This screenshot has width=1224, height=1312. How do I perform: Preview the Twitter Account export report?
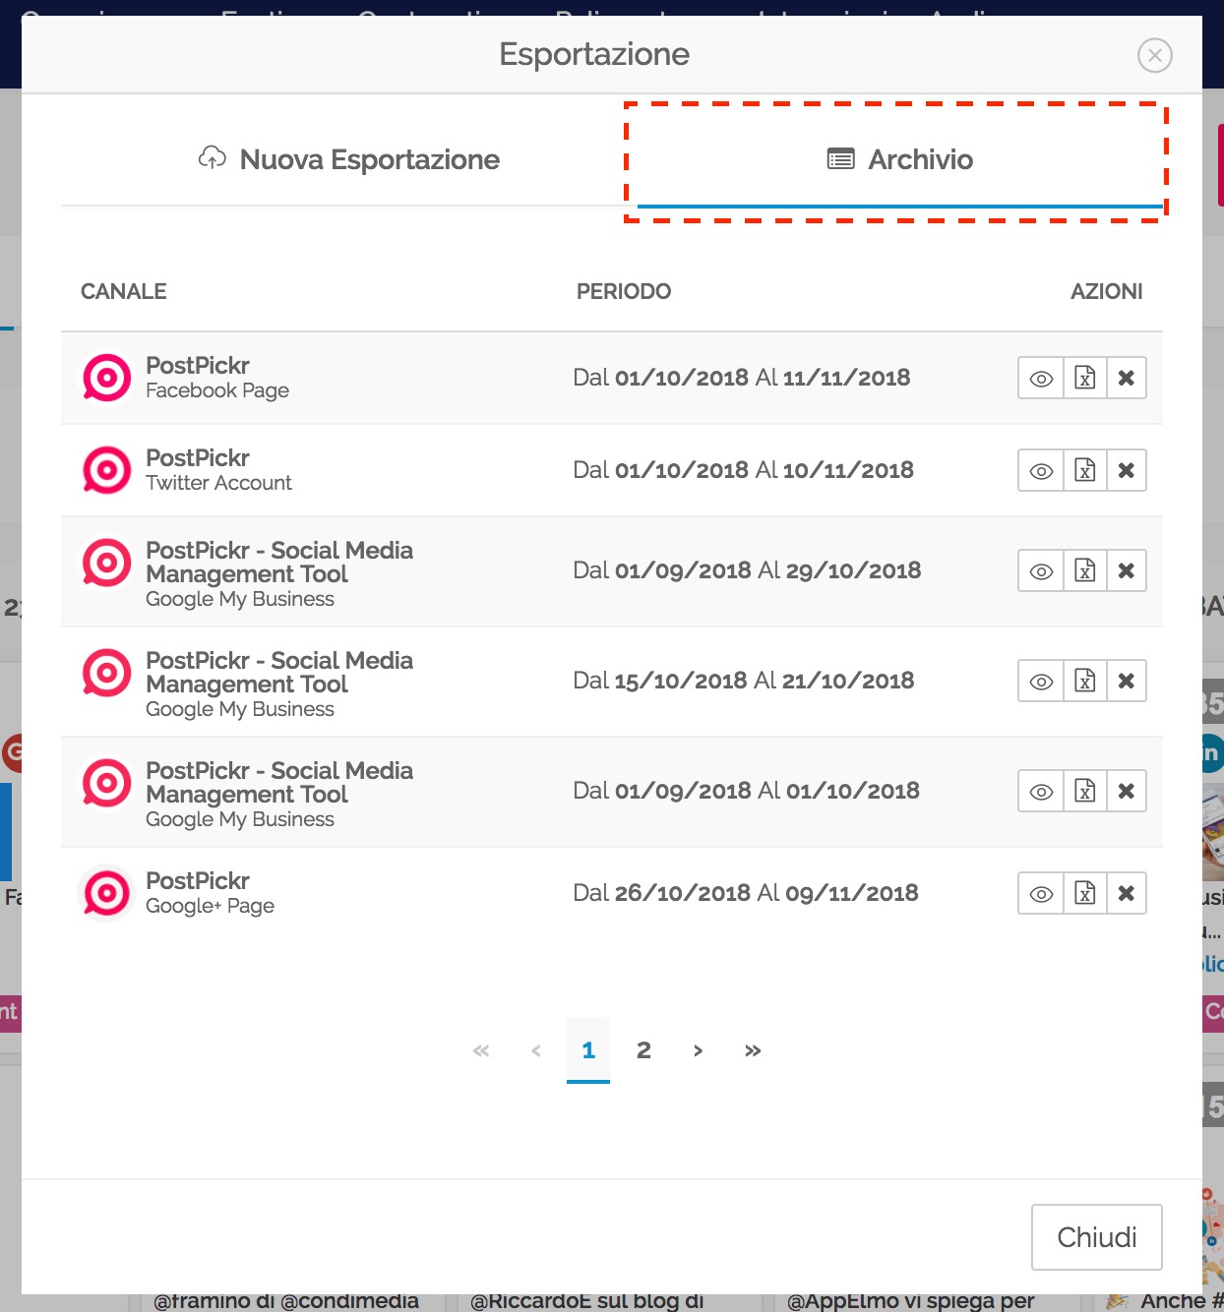(1041, 471)
